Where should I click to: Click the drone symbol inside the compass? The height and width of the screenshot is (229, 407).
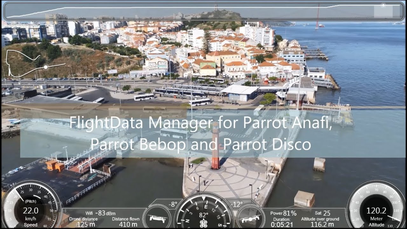point(203,223)
